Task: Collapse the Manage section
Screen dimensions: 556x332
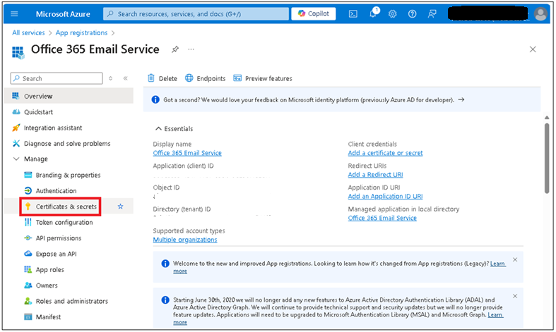Action: [x=16, y=159]
